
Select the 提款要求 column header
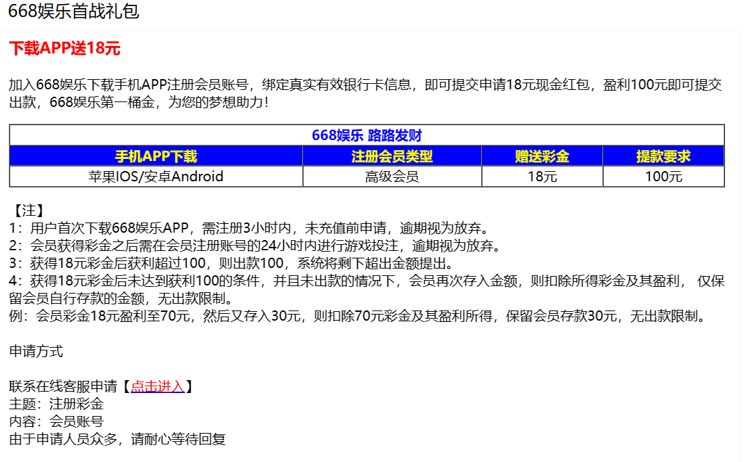click(x=663, y=156)
